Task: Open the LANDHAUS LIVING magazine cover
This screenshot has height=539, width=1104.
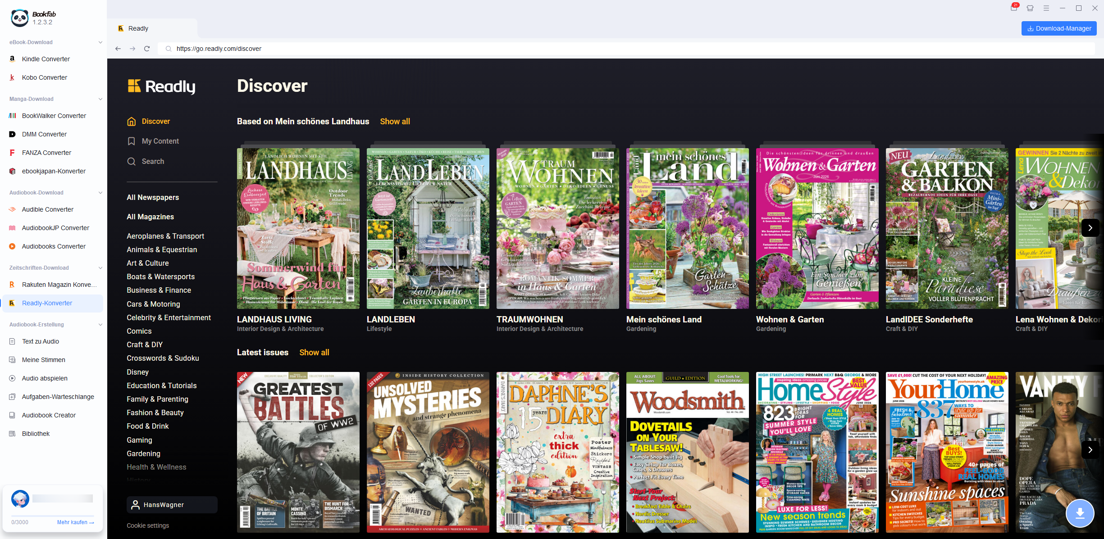Action: point(298,228)
